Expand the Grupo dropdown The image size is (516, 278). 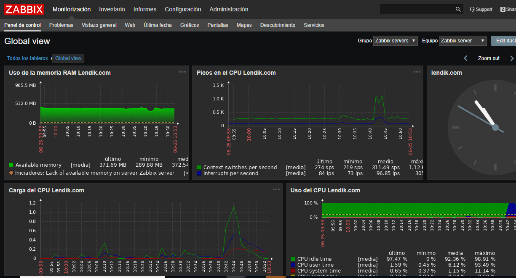[x=395, y=41]
